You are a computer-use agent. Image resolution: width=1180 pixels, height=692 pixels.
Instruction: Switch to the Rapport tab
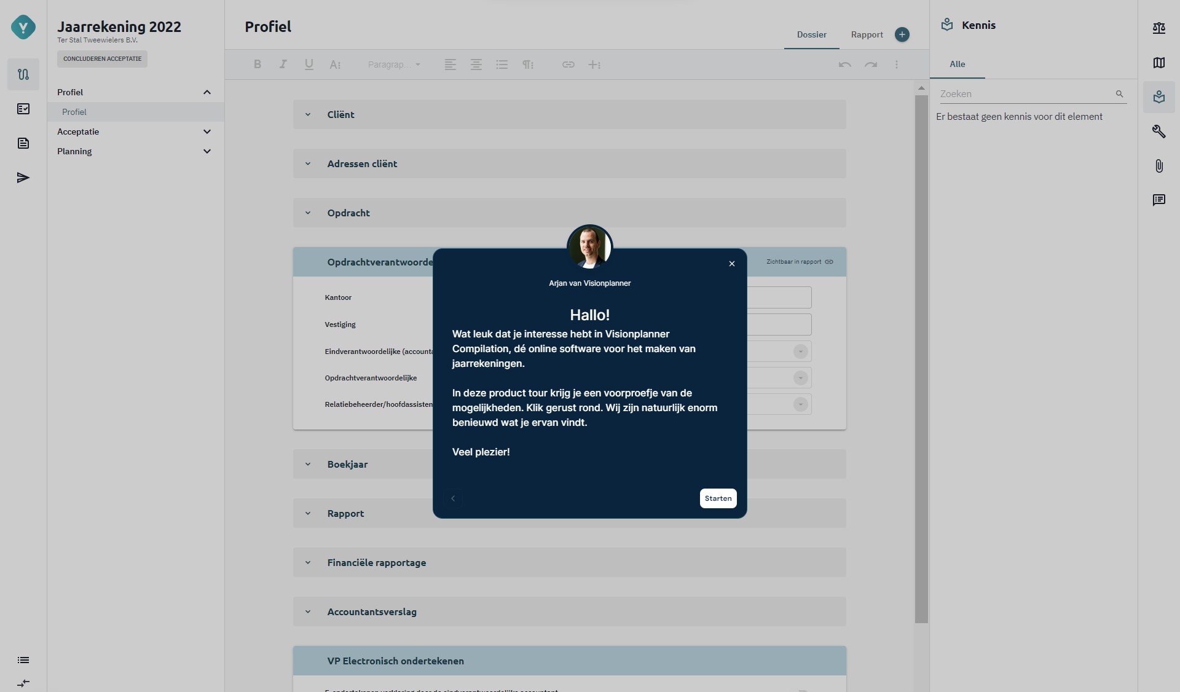(x=867, y=35)
